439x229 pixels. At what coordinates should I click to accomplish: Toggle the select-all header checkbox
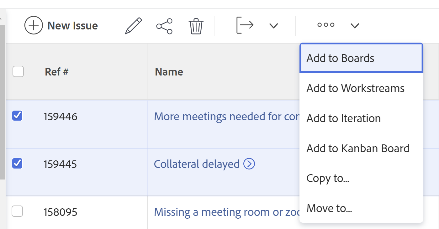pos(18,71)
